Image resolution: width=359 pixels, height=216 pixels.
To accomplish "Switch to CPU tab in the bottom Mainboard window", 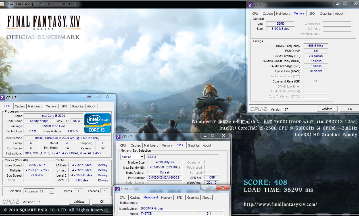I will pos(123,198).
